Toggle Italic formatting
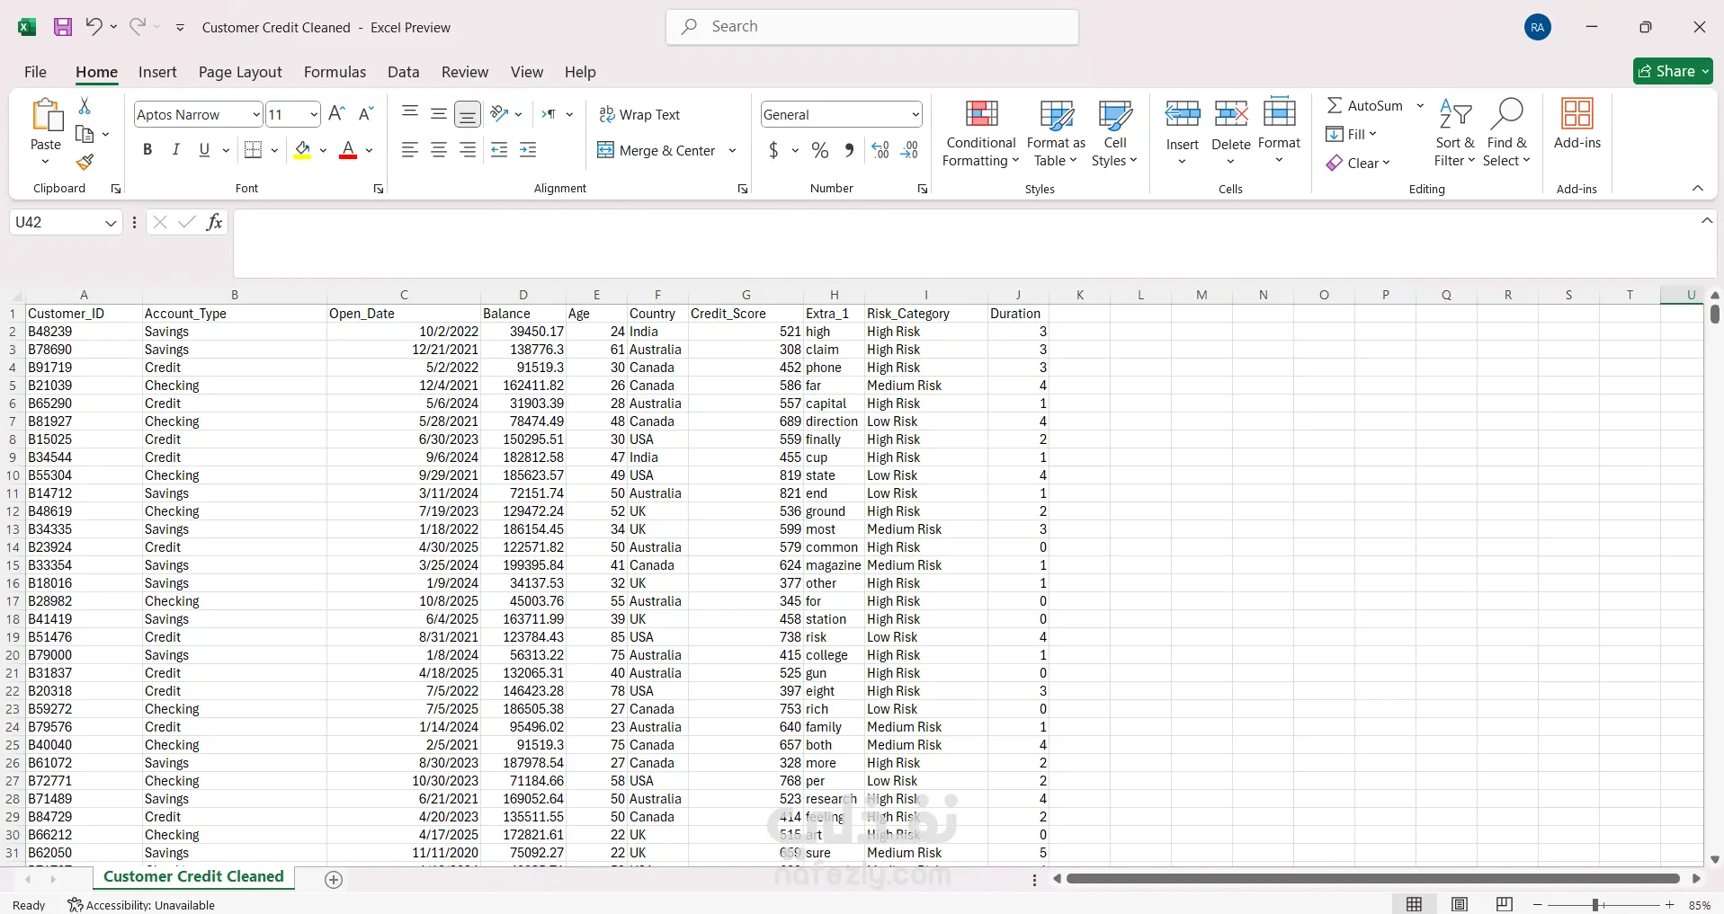Image resolution: width=1724 pixels, height=914 pixels. [x=176, y=150]
